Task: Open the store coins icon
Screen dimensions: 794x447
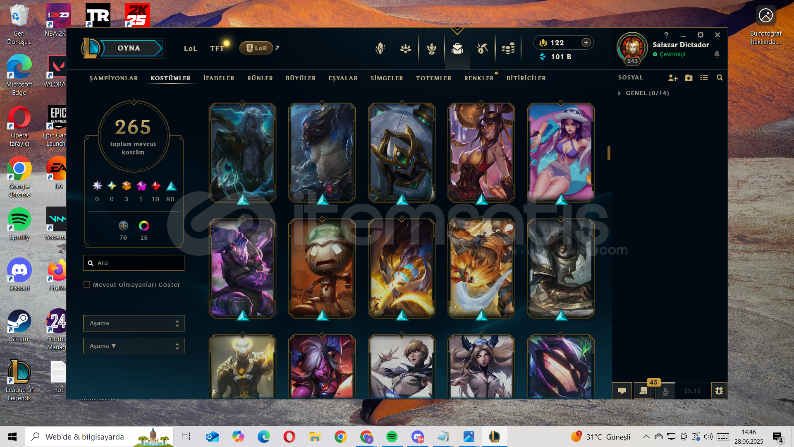Action: pyautogui.click(x=508, y=48)
